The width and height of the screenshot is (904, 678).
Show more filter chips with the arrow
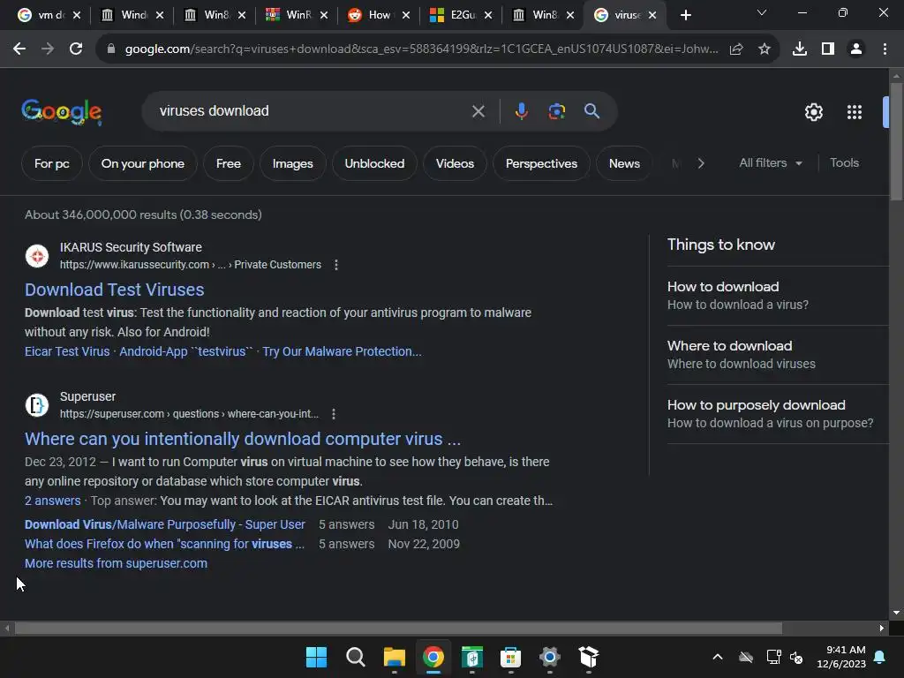700,163
